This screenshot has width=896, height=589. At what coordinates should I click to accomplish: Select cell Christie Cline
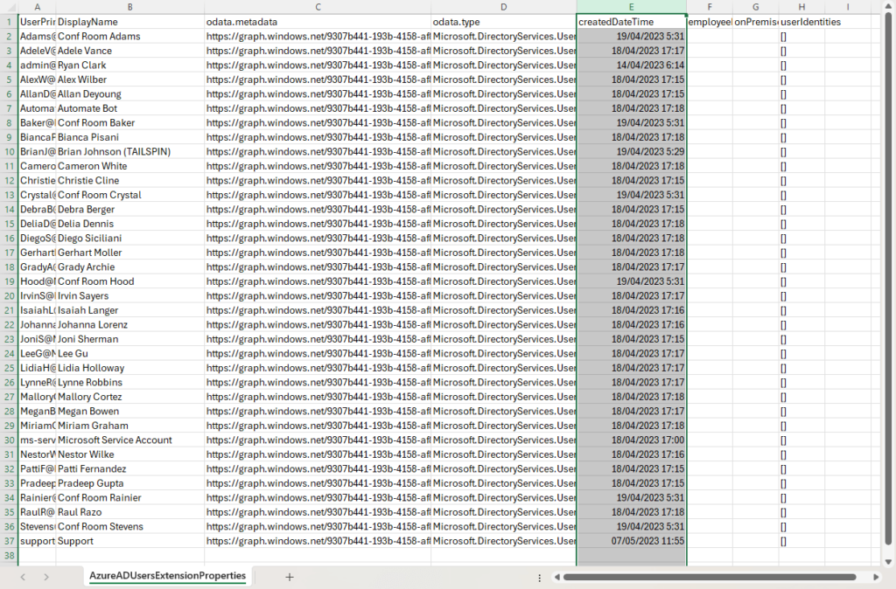coord(130,180)
